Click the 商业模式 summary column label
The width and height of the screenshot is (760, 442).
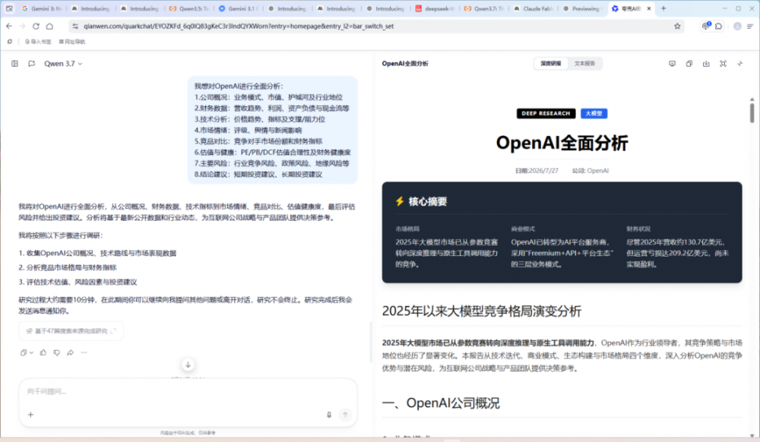click(x=523, y=229)
